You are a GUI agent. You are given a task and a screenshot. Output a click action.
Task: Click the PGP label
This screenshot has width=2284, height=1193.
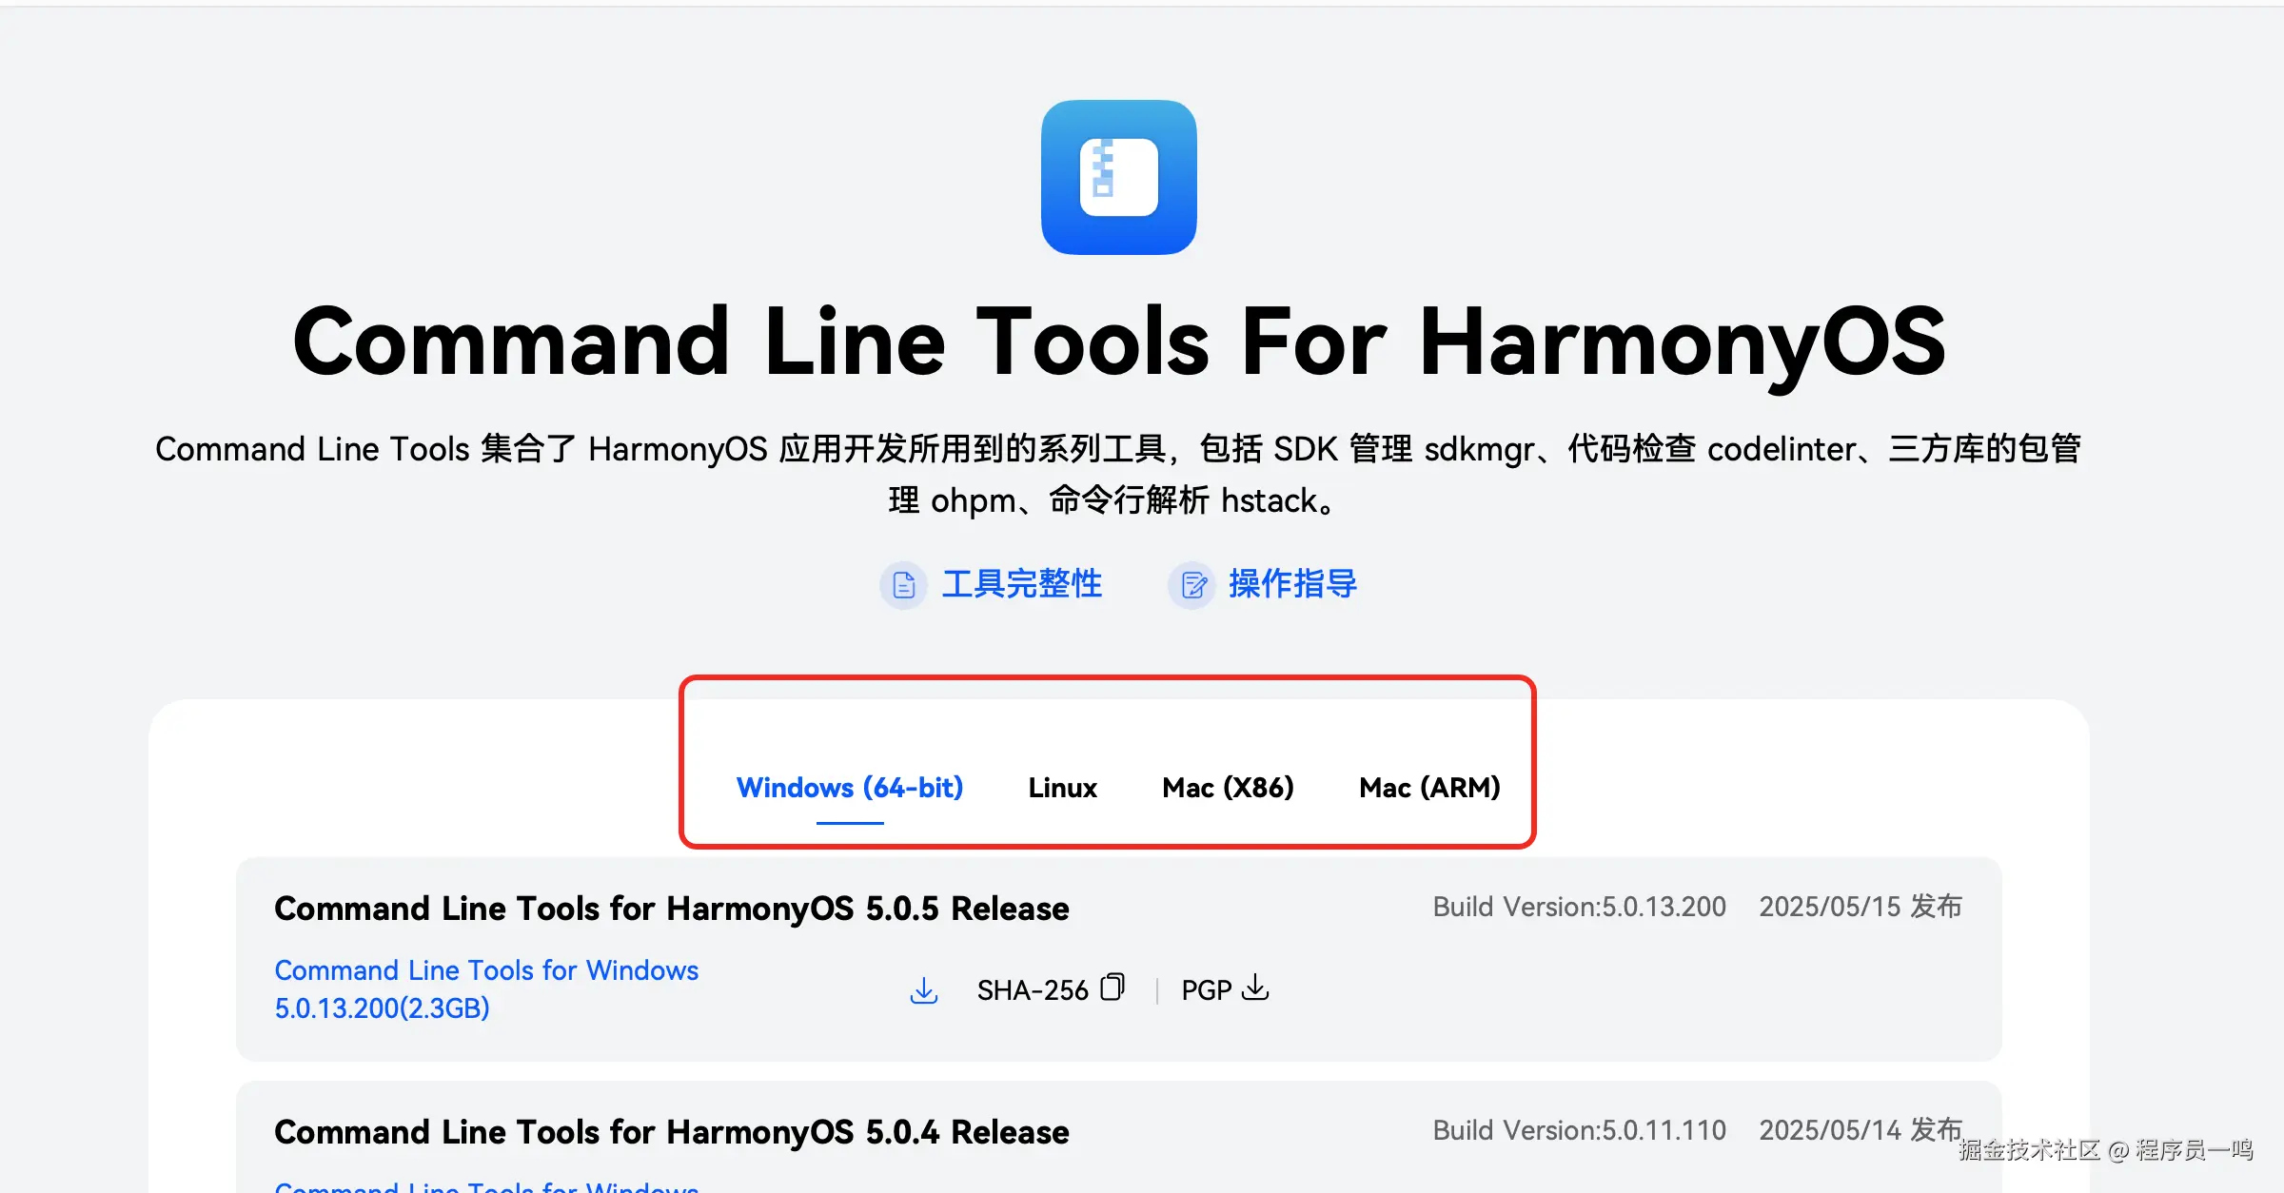[x=1206, y=990]
